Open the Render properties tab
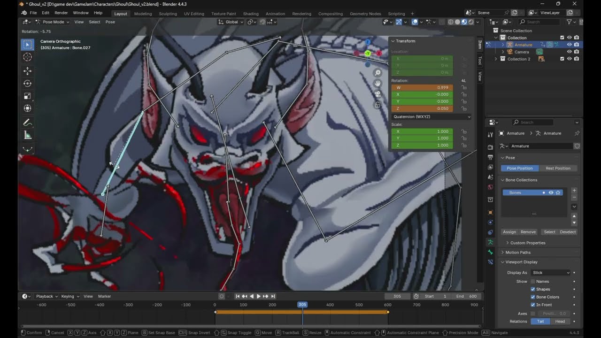 click(x=491, y=147)
